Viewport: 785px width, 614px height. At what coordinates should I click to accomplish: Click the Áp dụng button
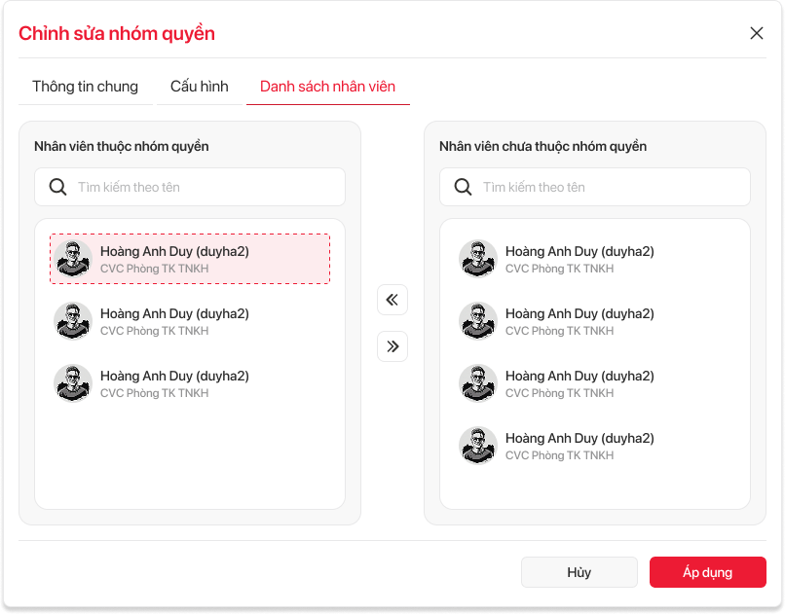(707, 572)
